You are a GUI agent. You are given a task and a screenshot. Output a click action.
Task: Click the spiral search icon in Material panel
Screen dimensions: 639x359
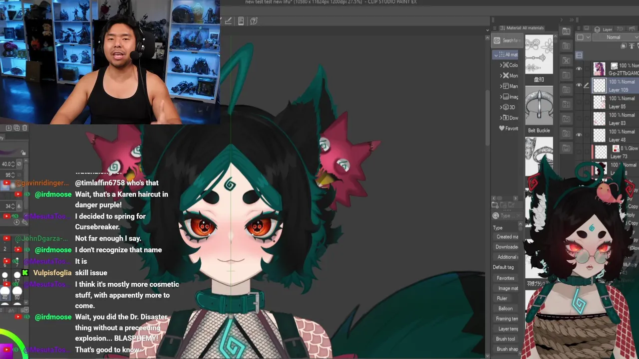tap(497, 40)
